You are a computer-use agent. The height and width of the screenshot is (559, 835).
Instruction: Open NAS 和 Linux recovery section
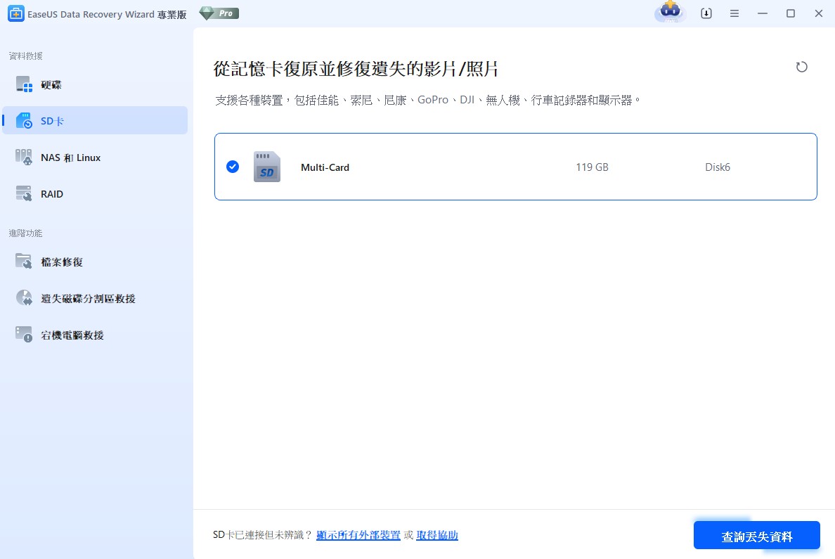(x=95, y=158)
